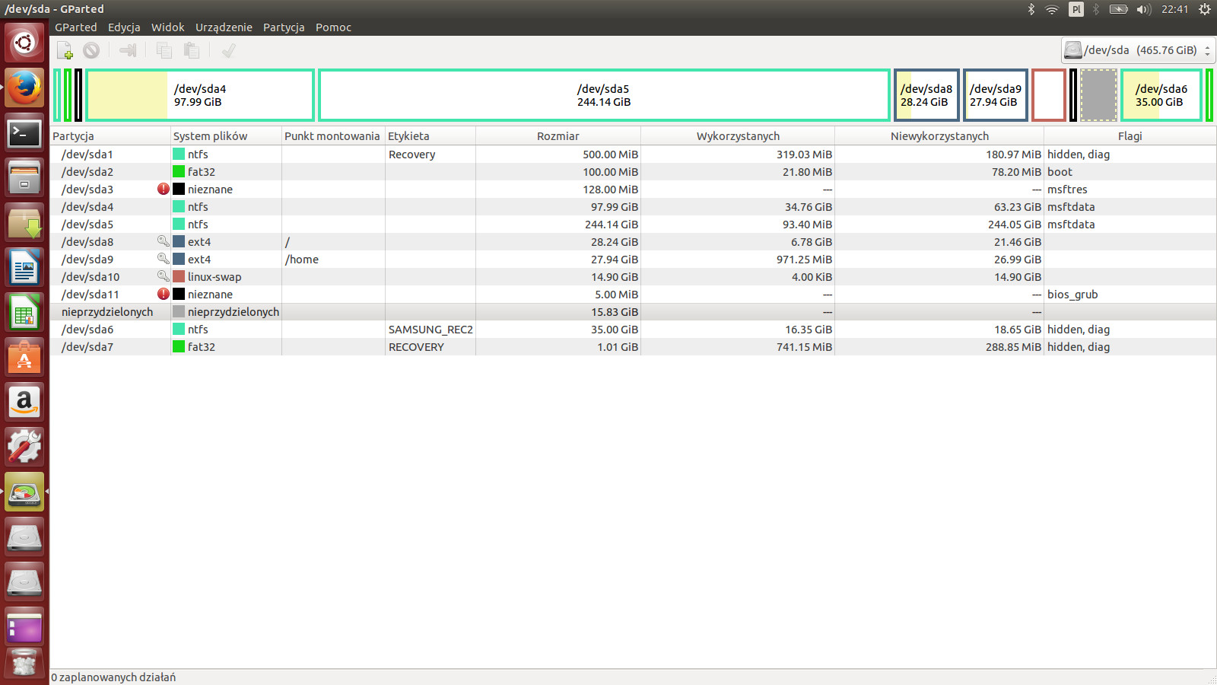Click the ext4 color swatch on /dev/sda8 row

[179, 242]
